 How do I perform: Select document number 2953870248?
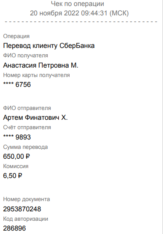point(22,209)
